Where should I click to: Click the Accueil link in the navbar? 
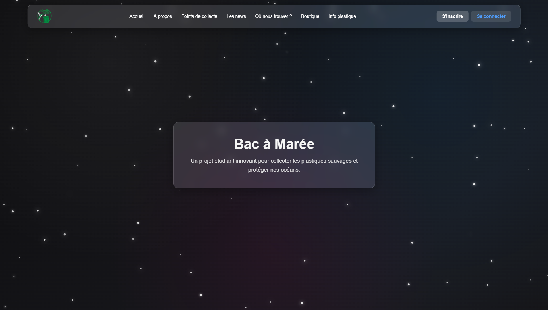(x=137, y=16)
